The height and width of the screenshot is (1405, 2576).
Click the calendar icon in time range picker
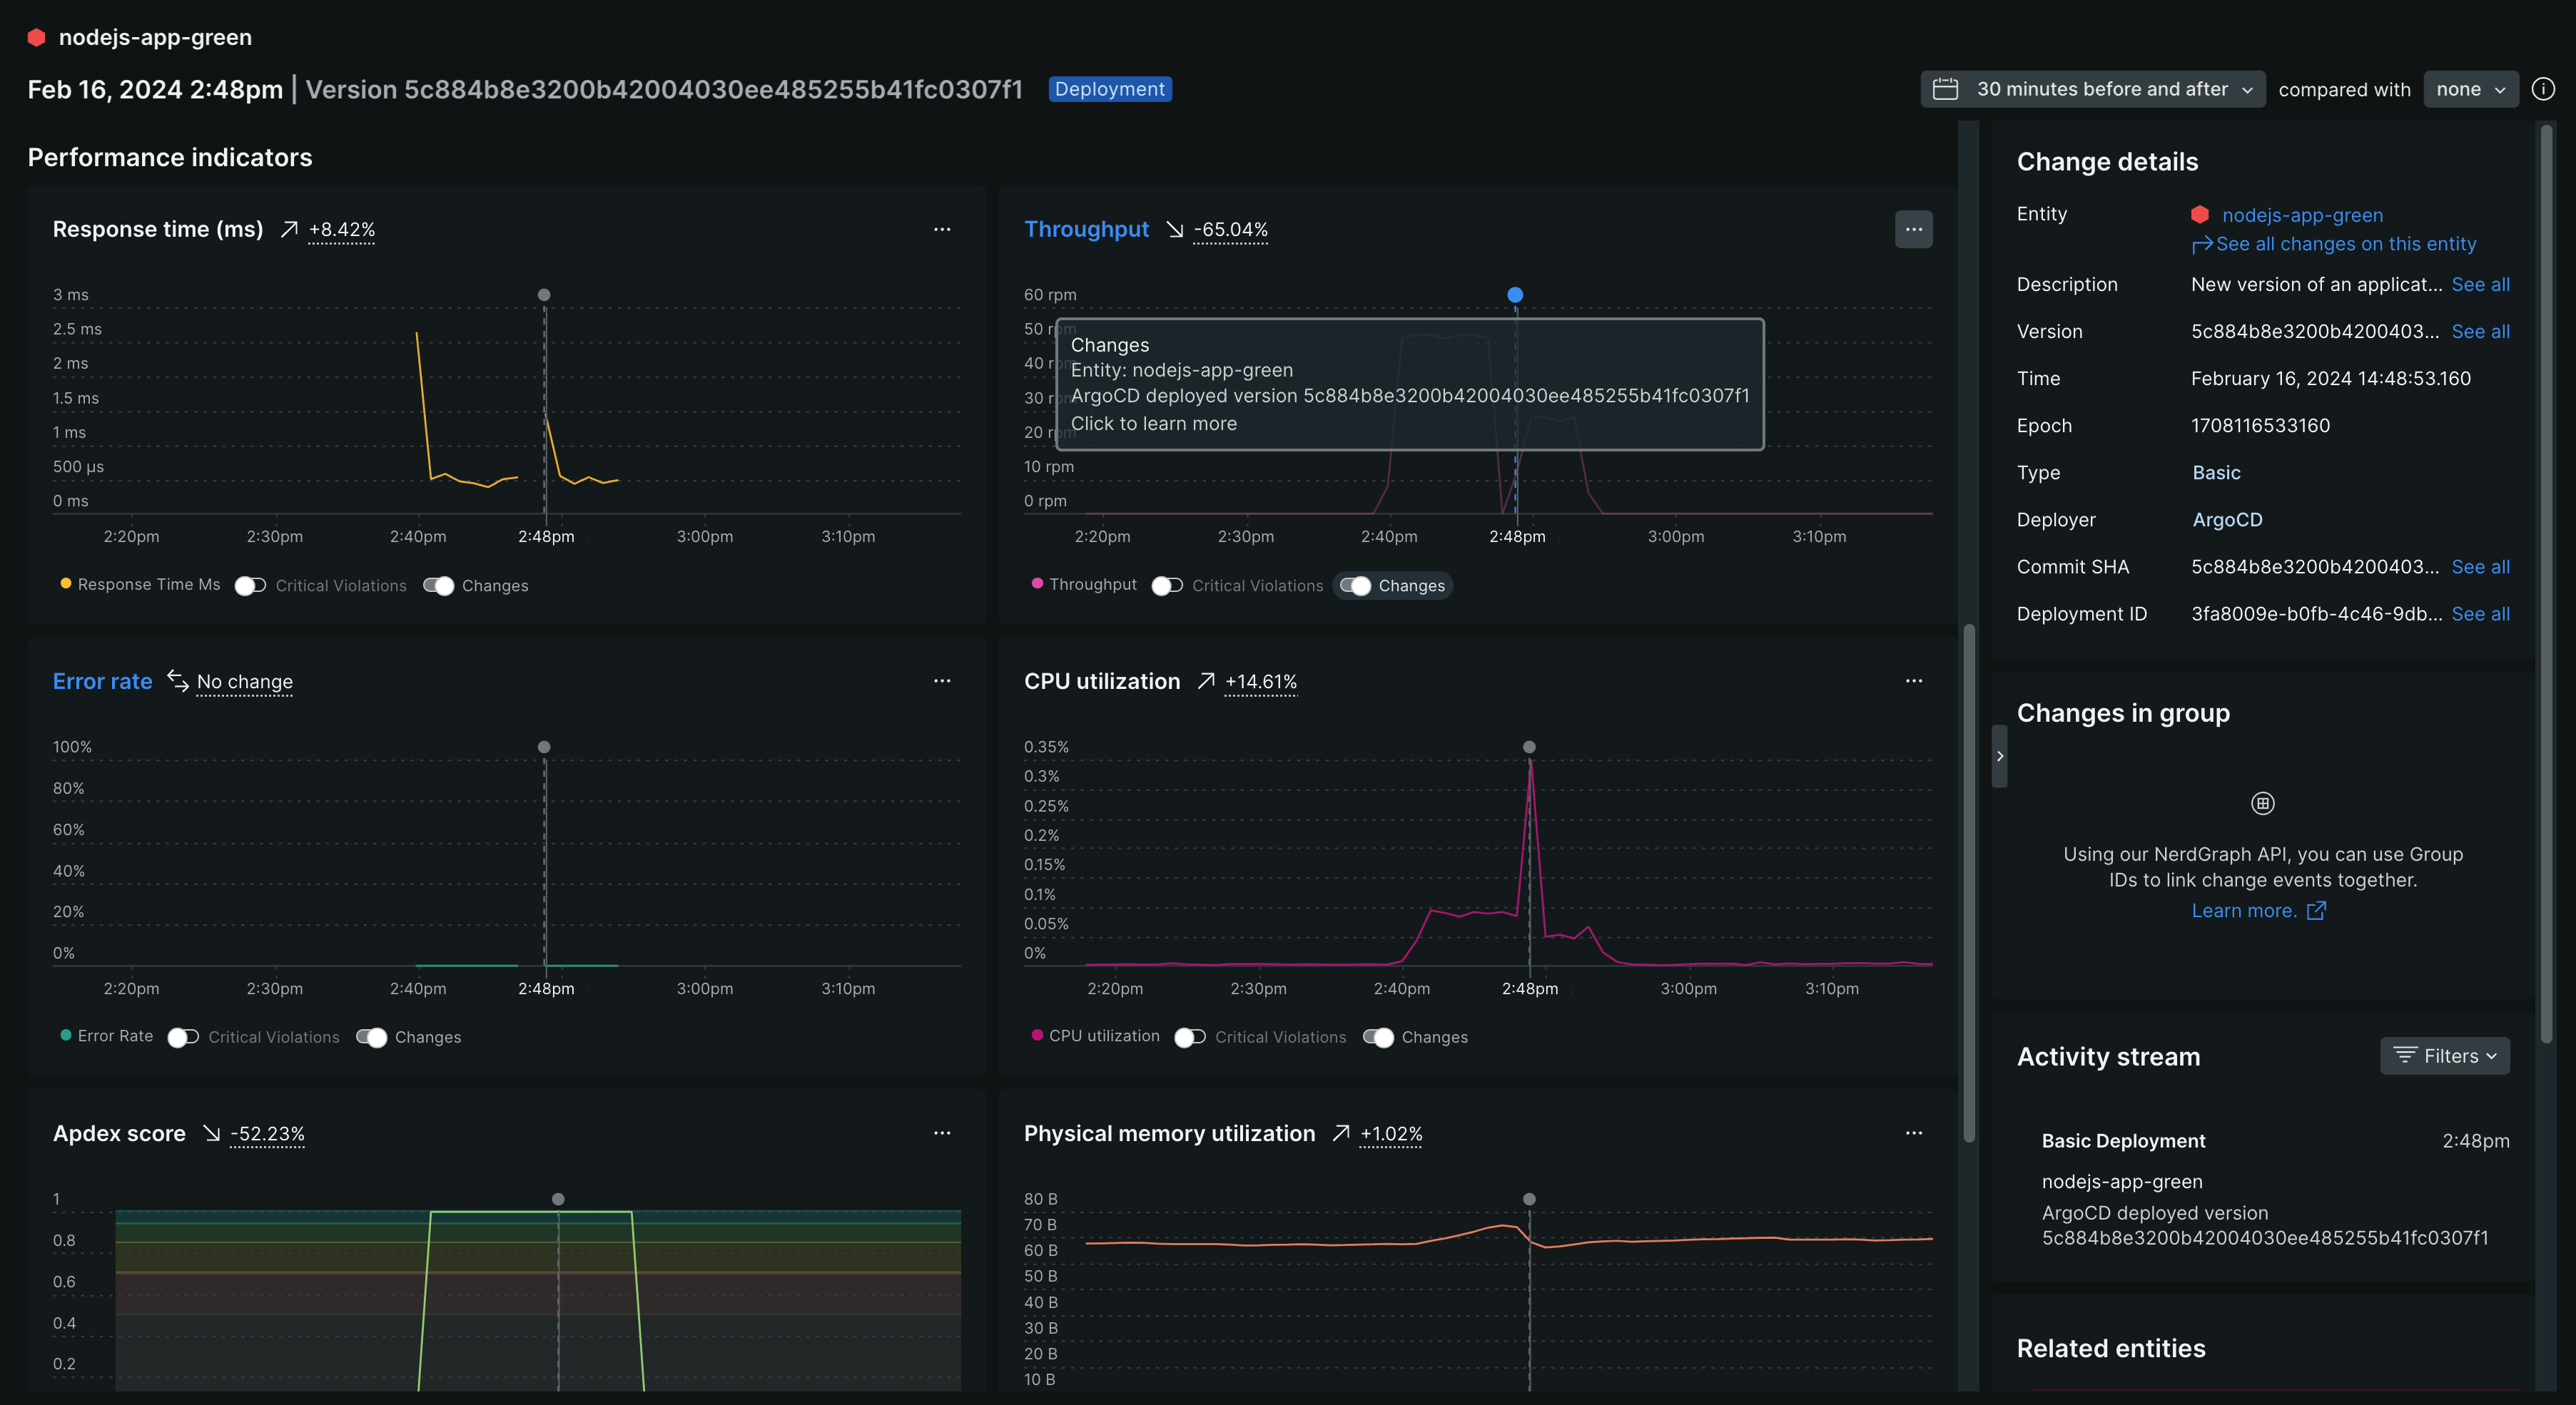click(x=1945, y=89)
